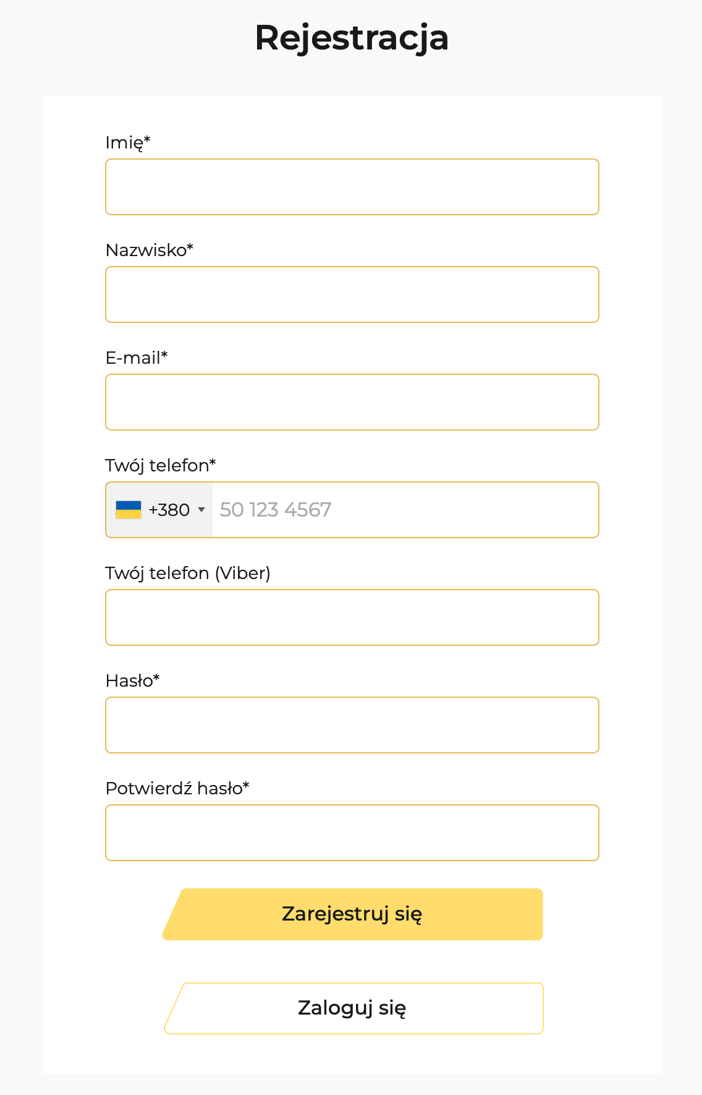Click the Ukrainian flag icon
702x1095 pixels.
pyautogui.click(x=129, y=510)
